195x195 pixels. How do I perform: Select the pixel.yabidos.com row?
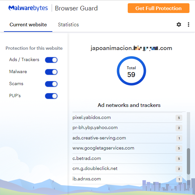click(127, 118)
